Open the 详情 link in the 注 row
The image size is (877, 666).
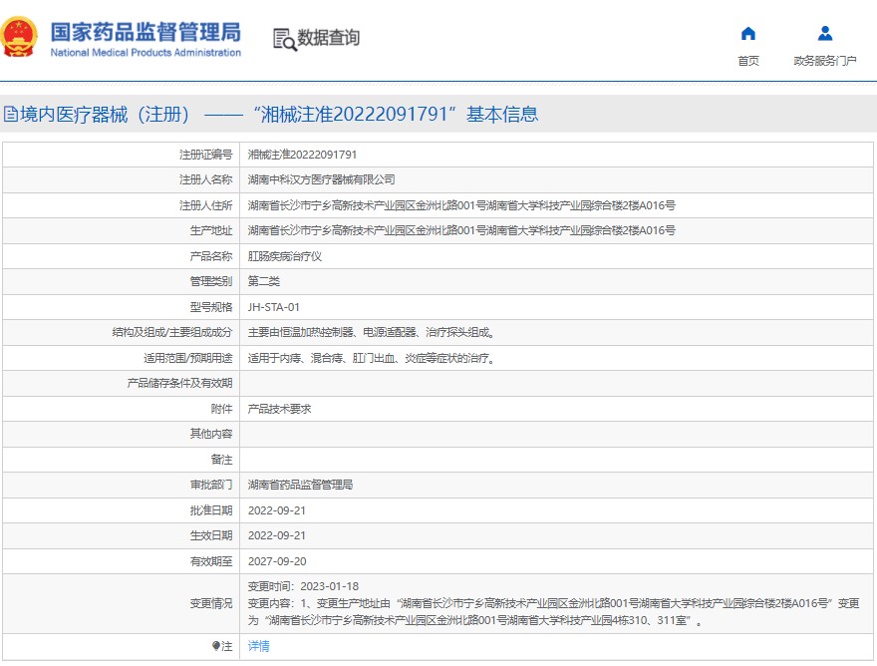[x=258, y=646]
